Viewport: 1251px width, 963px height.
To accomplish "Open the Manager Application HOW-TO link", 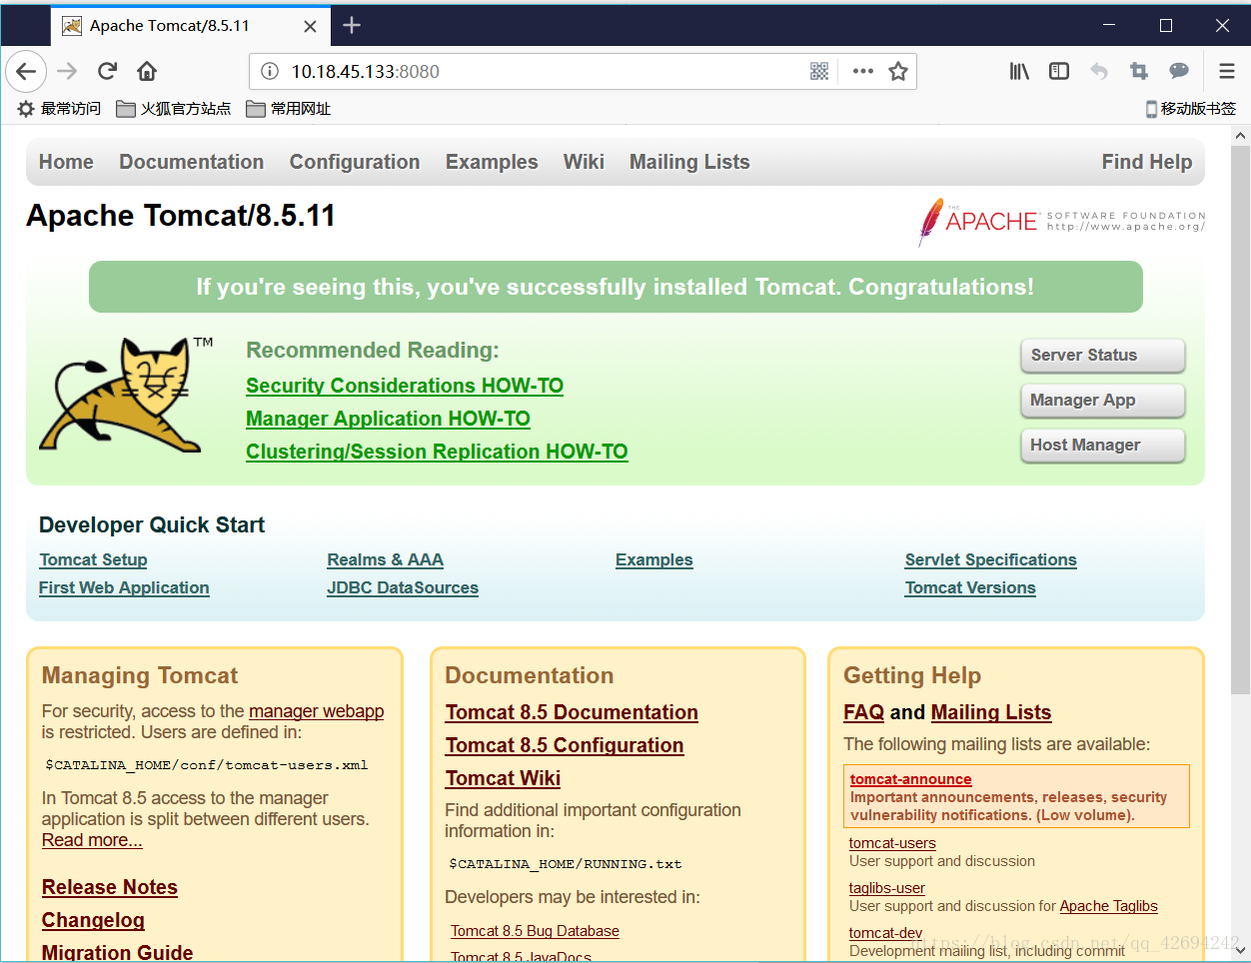I will [x=388, y=419].
